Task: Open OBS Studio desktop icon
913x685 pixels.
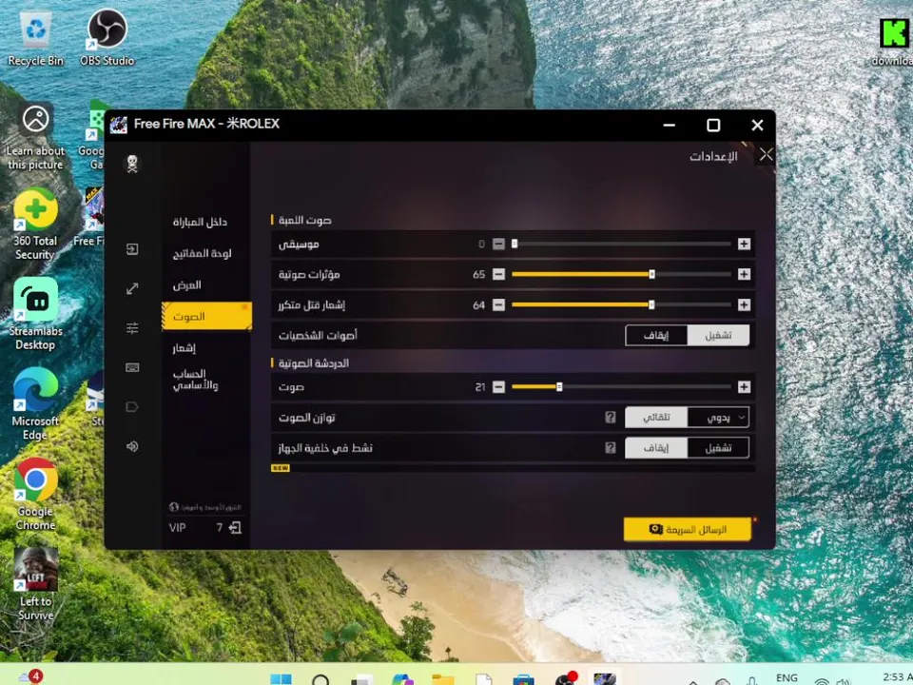Action: pos(107,38)
